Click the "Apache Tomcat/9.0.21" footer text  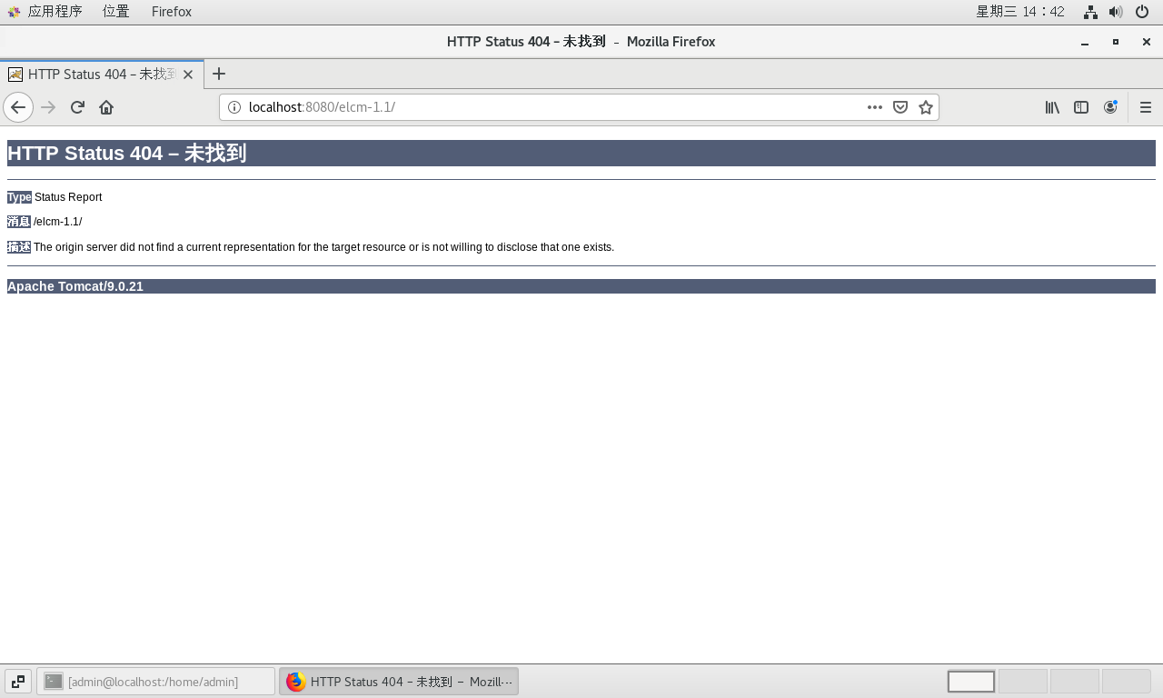tap(75, 286)
